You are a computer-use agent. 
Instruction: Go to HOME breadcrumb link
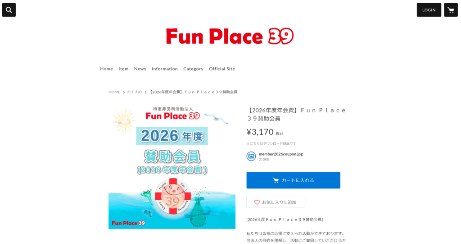pyautogui.click(x=114, y=92)
